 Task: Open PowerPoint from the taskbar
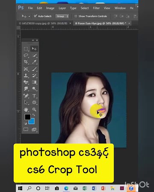pos(103,188)
